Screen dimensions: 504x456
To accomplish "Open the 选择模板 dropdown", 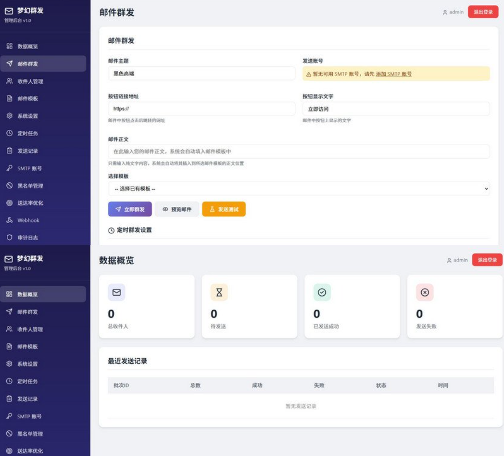I will pyautogui.click(x=299, y=189).
